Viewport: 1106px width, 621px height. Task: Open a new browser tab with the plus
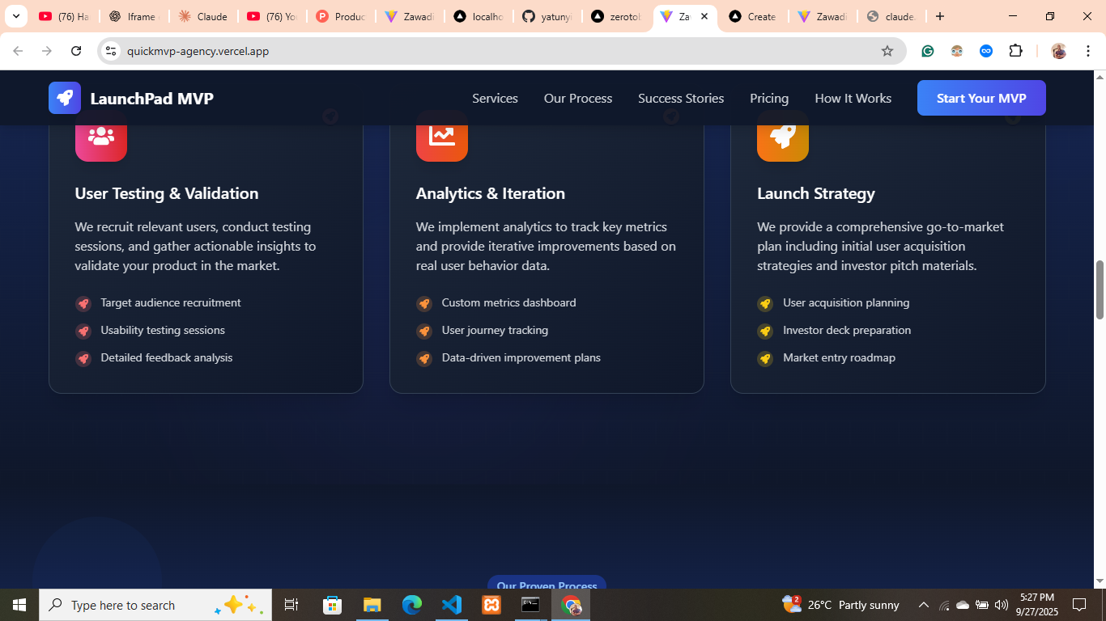point(940,16)
